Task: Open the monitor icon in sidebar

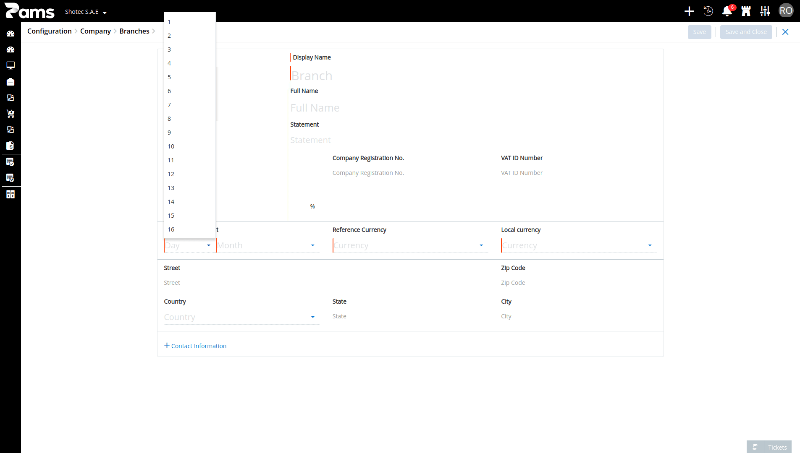Action: 10,65
